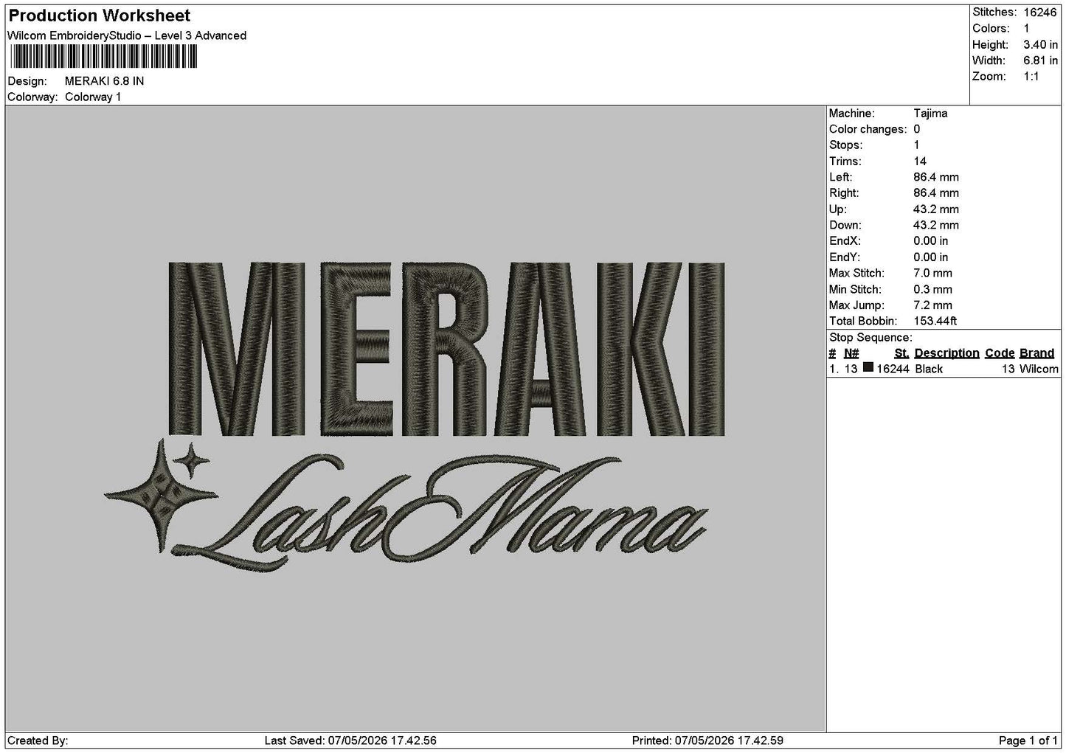The height and width of the screenshot is (753, 1066).
Task: Select the machine value 'Tajima'
Action: pos(930,114)
